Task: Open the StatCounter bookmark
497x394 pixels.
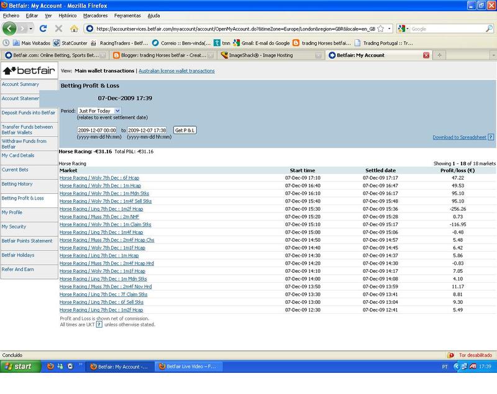Action: (x=70, y=43)
